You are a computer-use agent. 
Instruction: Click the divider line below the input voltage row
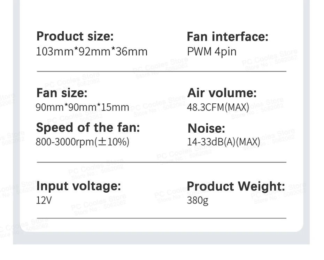coord(161,218)
